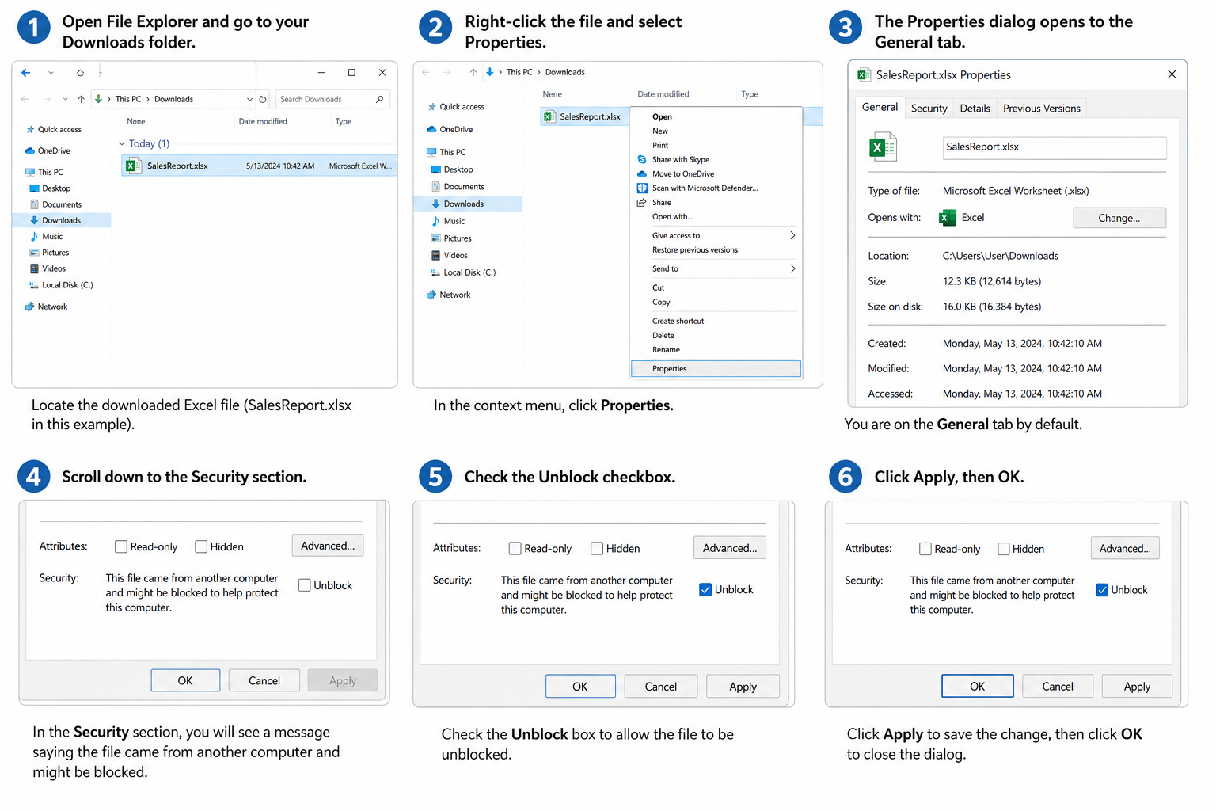Click Cancel in the step 4 dialog

coord(264,680)
